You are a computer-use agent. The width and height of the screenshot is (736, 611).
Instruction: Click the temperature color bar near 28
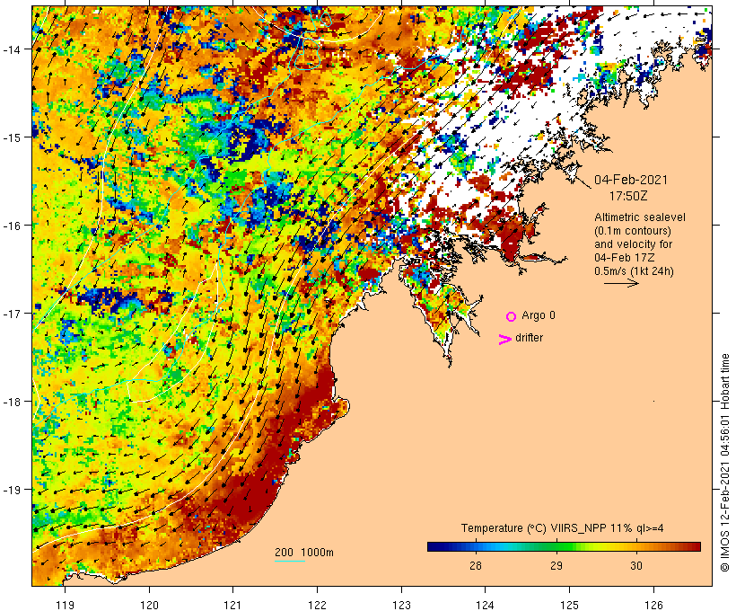tap(476, 546)
